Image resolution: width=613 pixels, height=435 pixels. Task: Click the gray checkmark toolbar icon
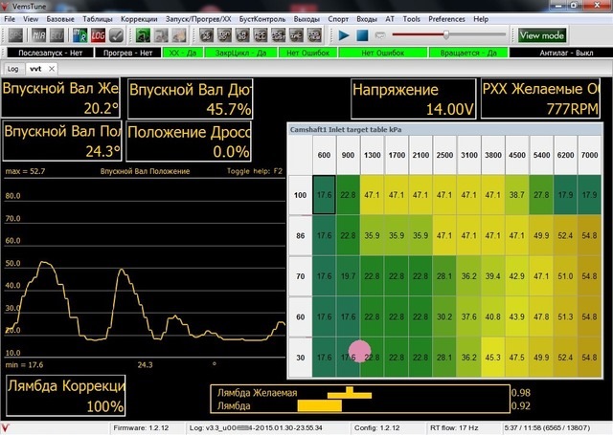point(116,35)
